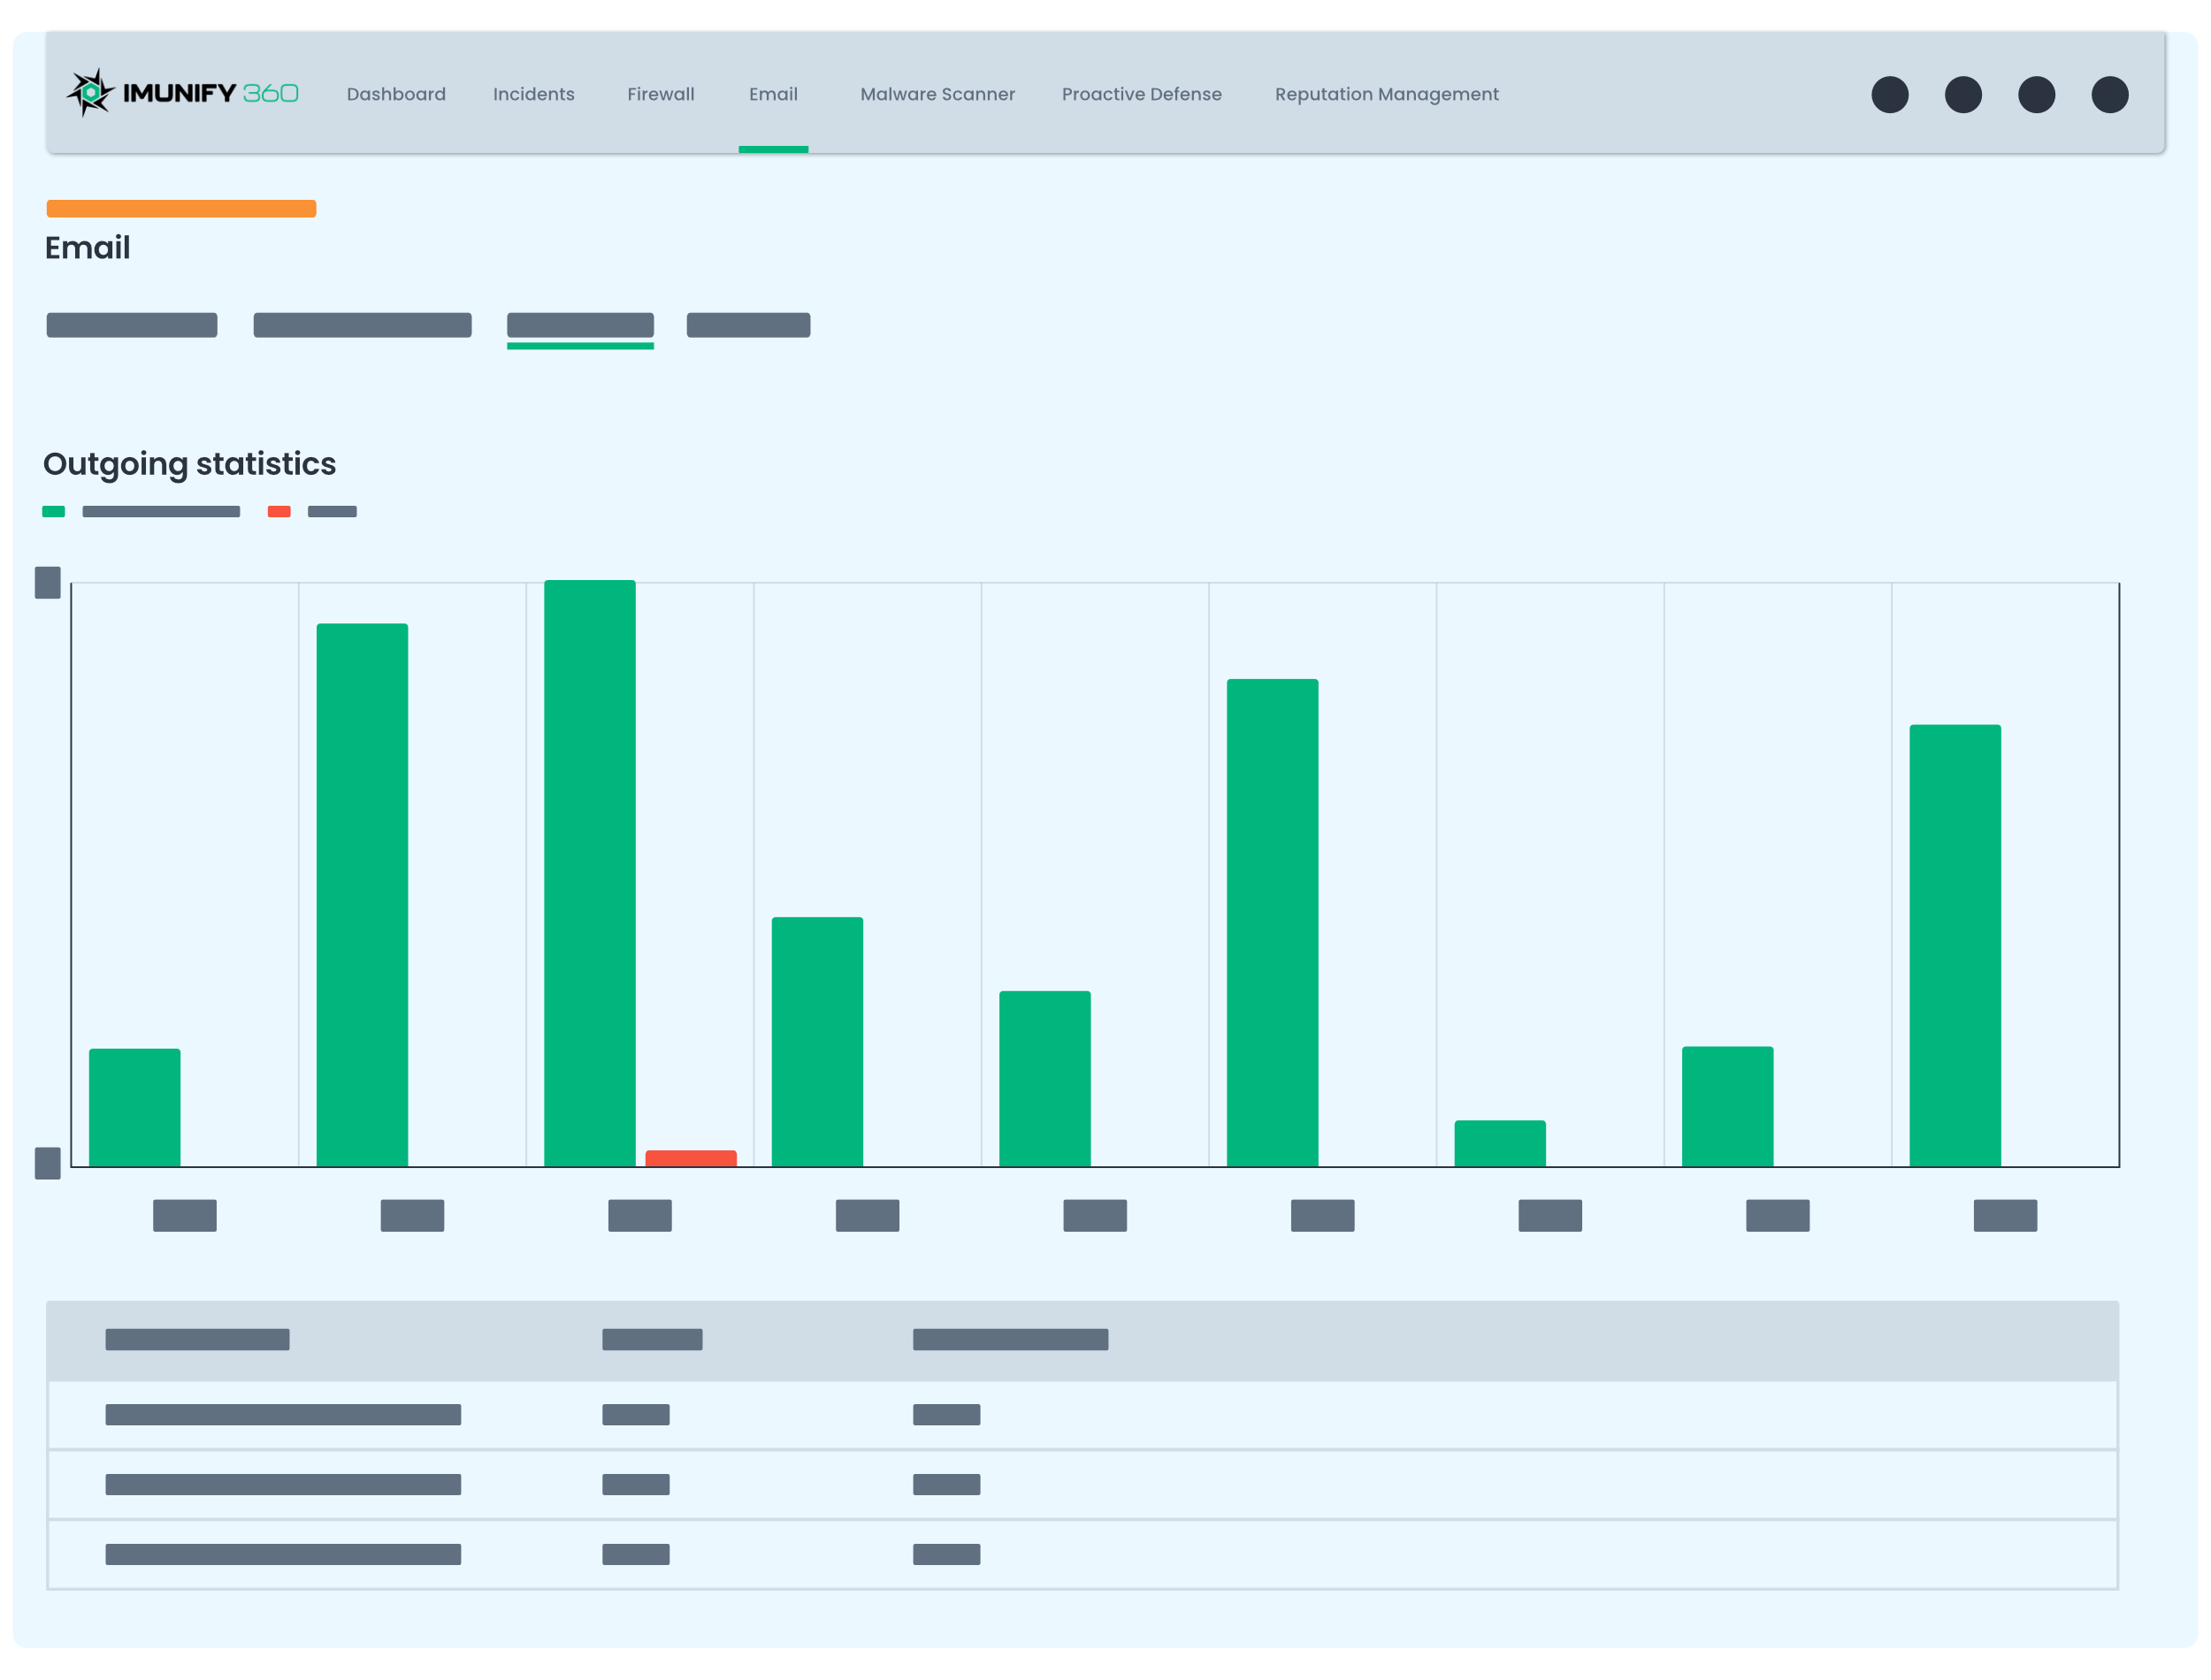2211x1680 pixels.
Task: Click the third dark circle header icon
Action: pos(2036,95)
